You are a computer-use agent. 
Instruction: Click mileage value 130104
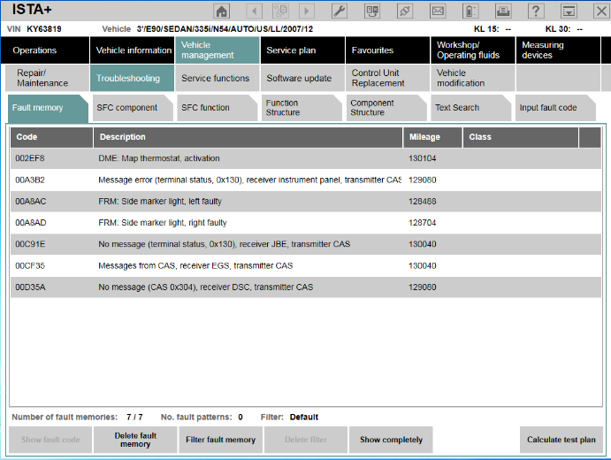point(422,158)
